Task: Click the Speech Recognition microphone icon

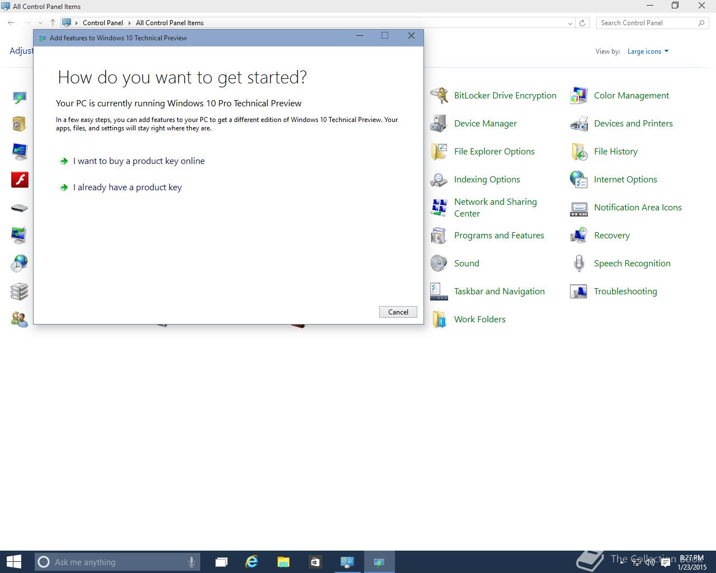Action: [x=579, y=264]
